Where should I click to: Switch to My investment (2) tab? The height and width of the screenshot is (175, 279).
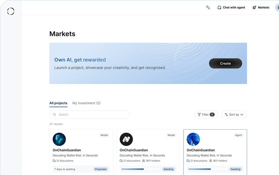pos(86,103)
